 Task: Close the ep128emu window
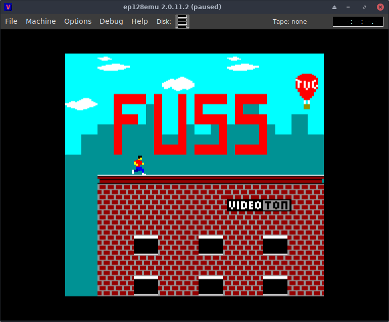coord(380,7)
